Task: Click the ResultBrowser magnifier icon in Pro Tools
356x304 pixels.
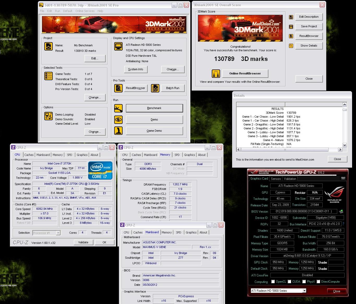Action: 118,88
